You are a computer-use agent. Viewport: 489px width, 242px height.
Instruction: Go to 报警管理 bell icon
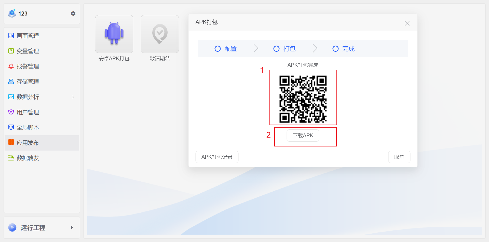click(11, 66)
